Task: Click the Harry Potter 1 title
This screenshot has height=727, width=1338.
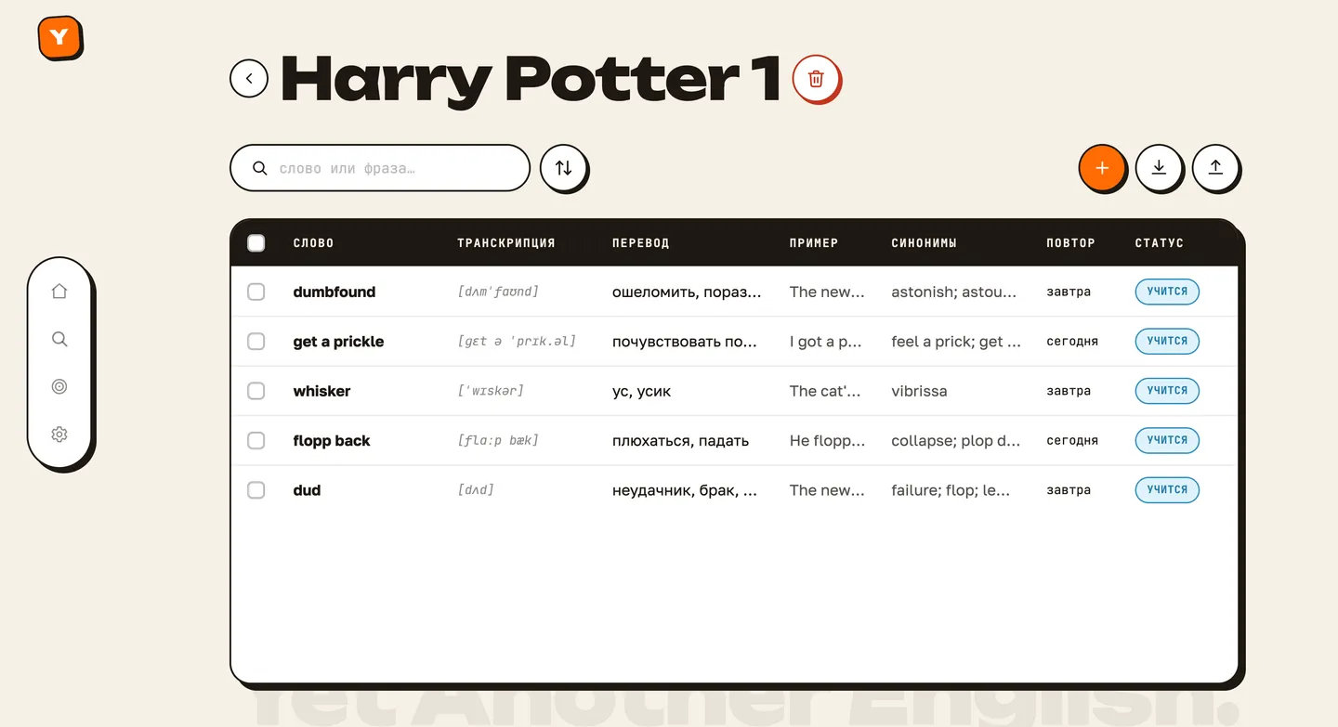Action: [x=530, y=79]
